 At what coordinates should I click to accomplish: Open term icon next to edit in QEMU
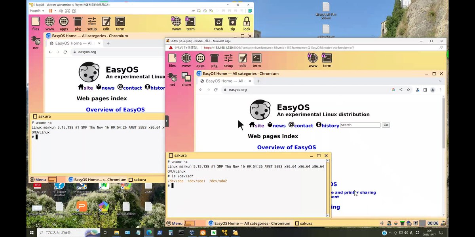tap(257, 60)
